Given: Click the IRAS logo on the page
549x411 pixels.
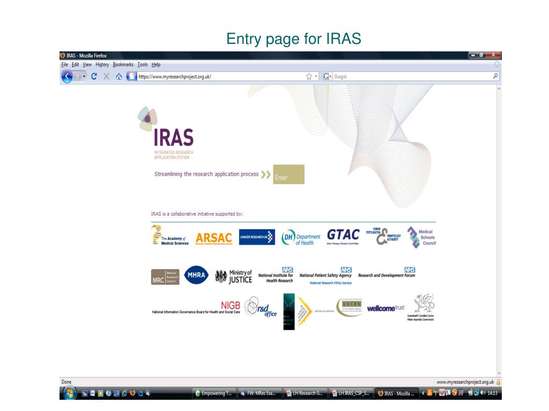Looking at the screenshot, I should click(x=166, y=133).
